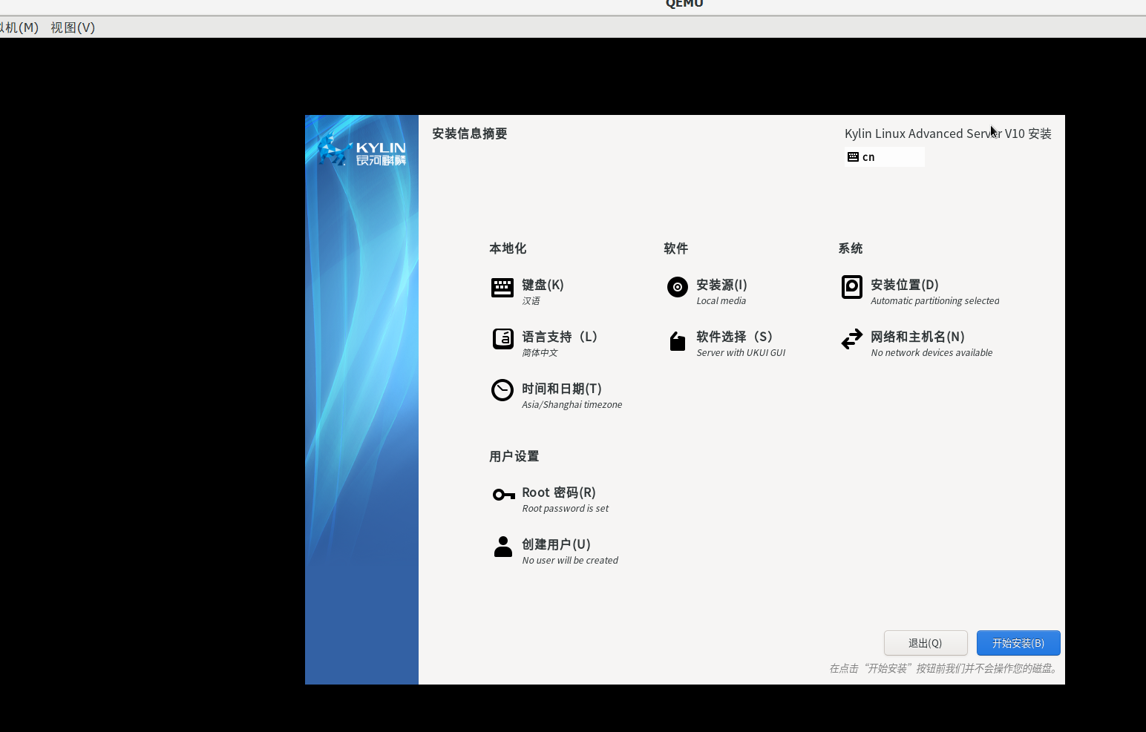The width and height of the screenshot is (1146, 732).
Task: Click the 本地化 section heading
Action: click(508, 248)
